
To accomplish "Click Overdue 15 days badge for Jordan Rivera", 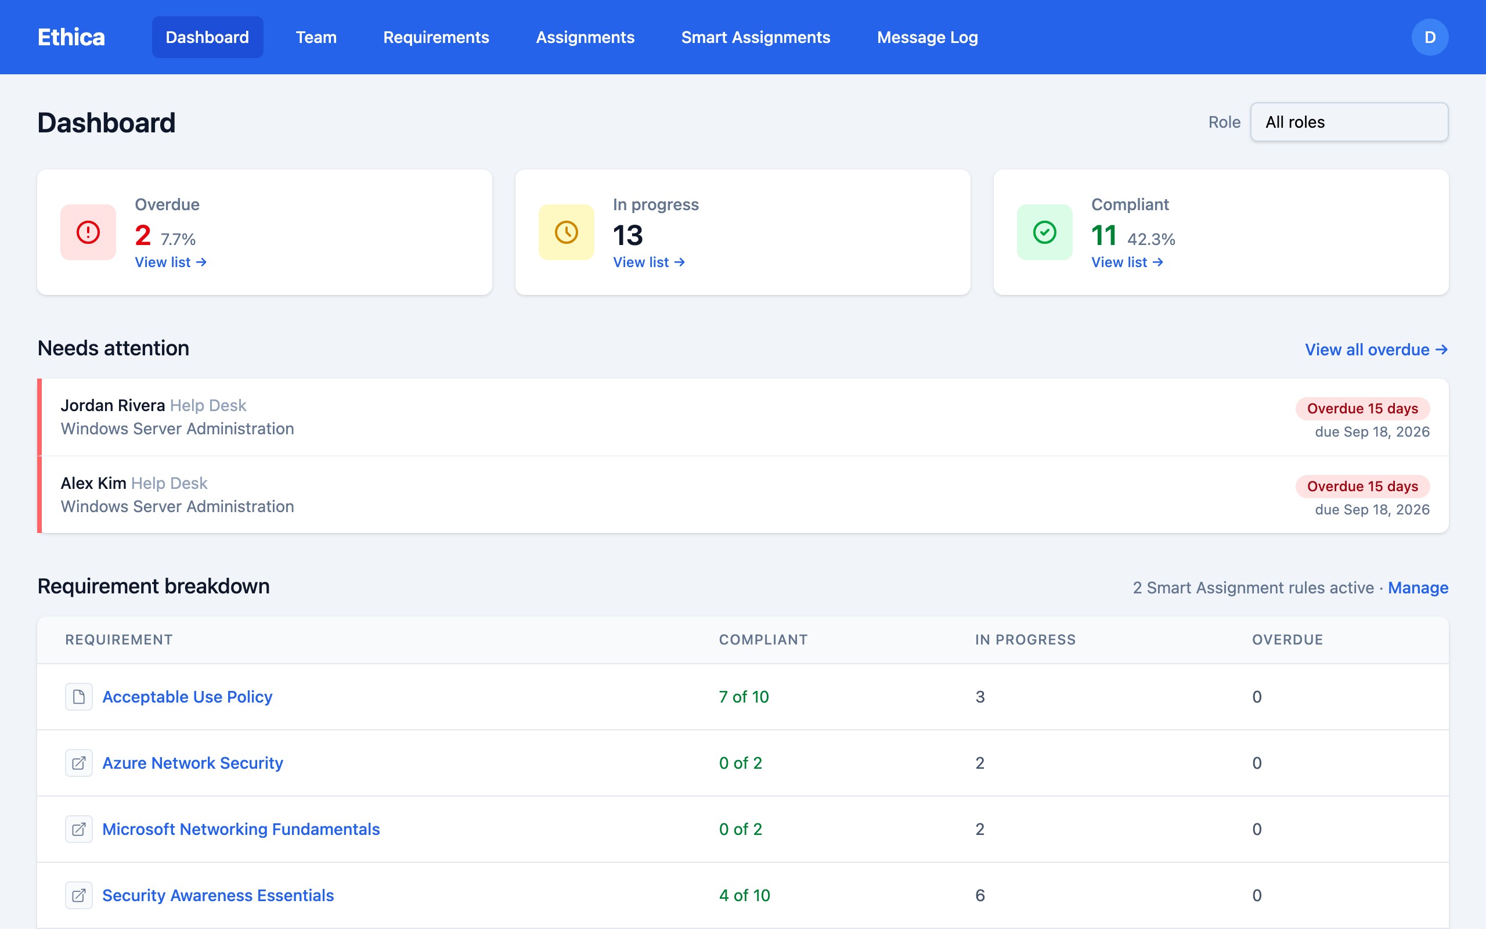I will point(1362,409).
